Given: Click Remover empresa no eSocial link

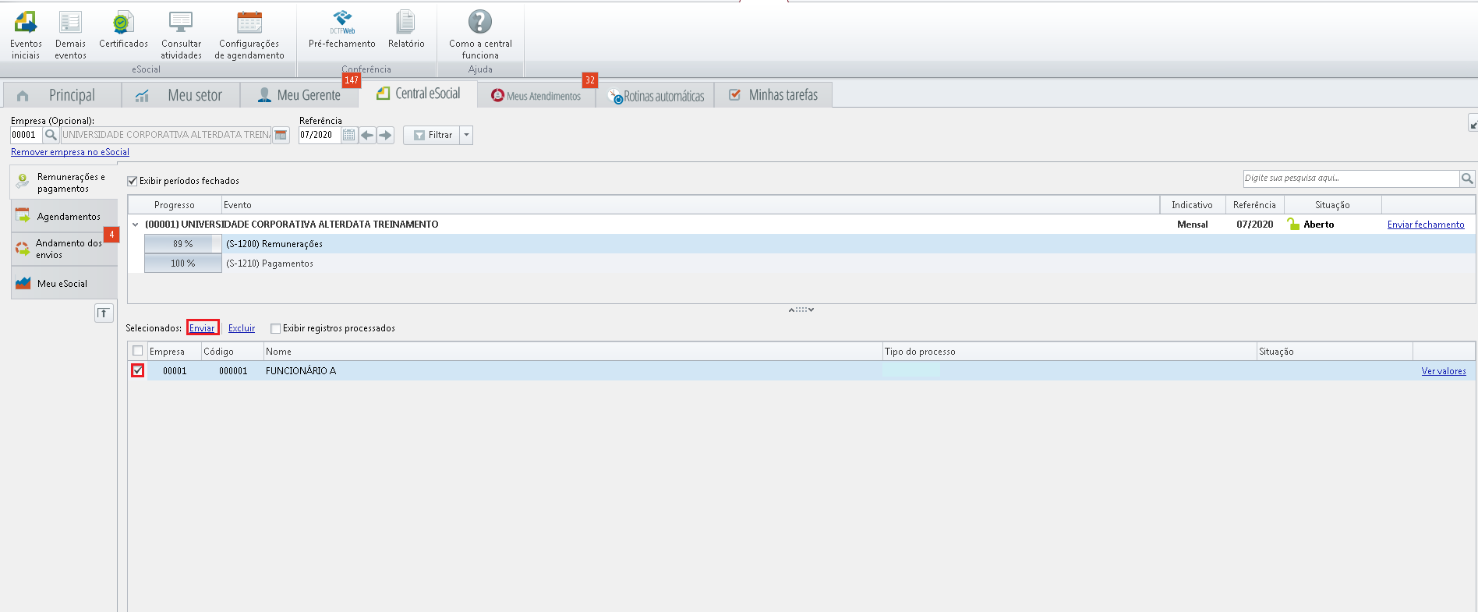Looking at the screenshot, I should 70,152.
